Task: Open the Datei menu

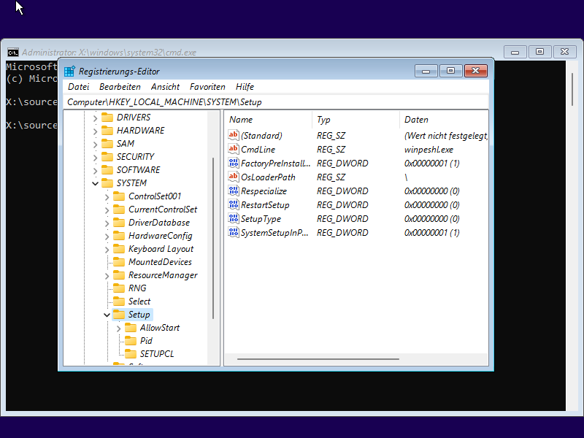Action: [x=78, y=87]
